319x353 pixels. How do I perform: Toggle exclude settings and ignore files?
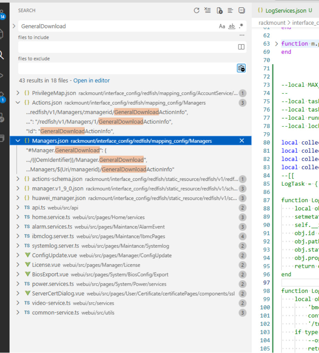(241, 68)
